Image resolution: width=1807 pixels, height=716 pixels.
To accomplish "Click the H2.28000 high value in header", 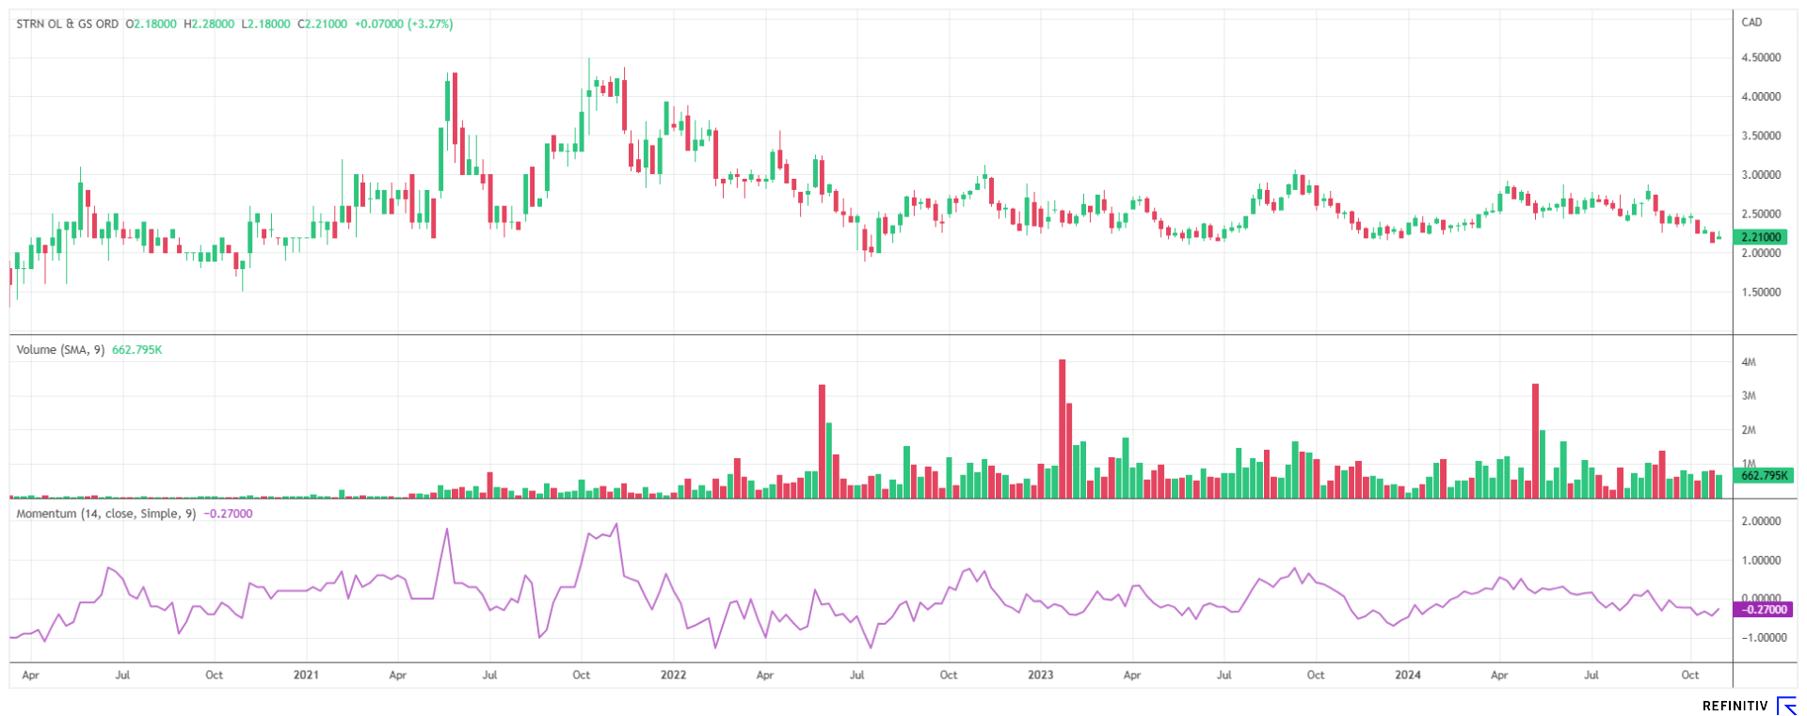I will pyautogui.click(x=208, y=24).
